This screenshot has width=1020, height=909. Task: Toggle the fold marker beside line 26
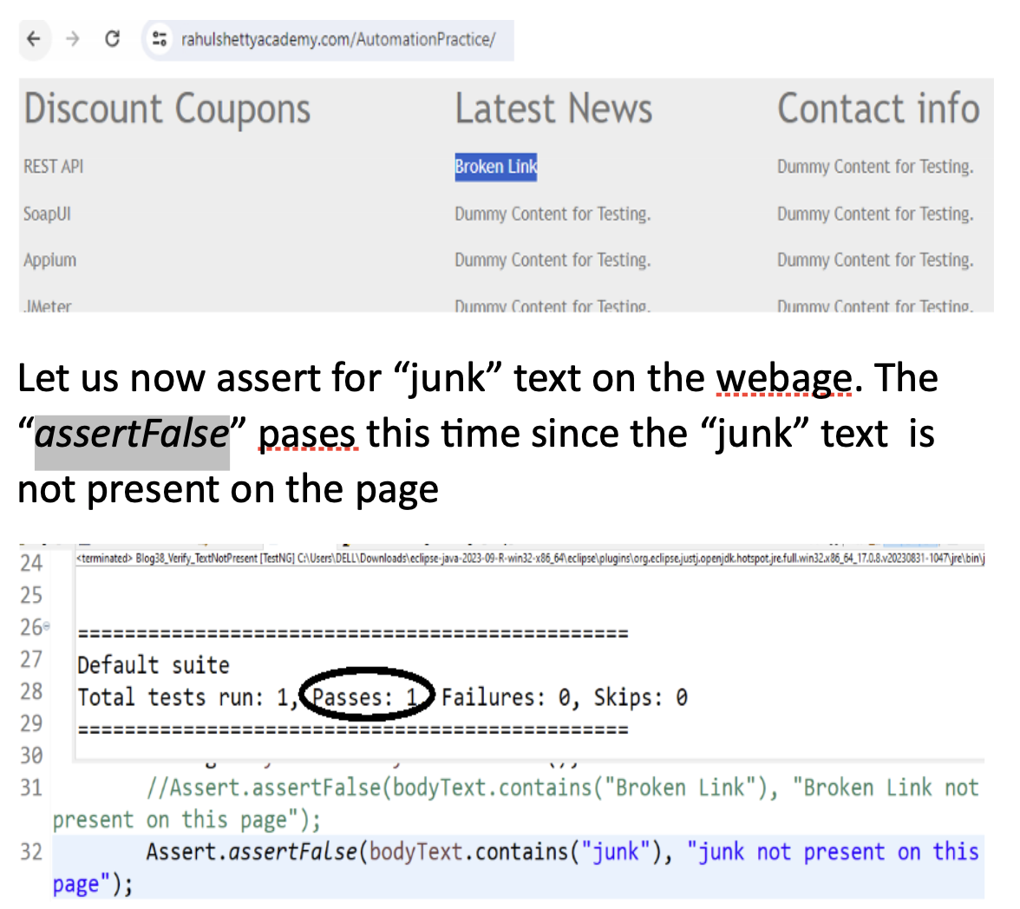[47, 626]
